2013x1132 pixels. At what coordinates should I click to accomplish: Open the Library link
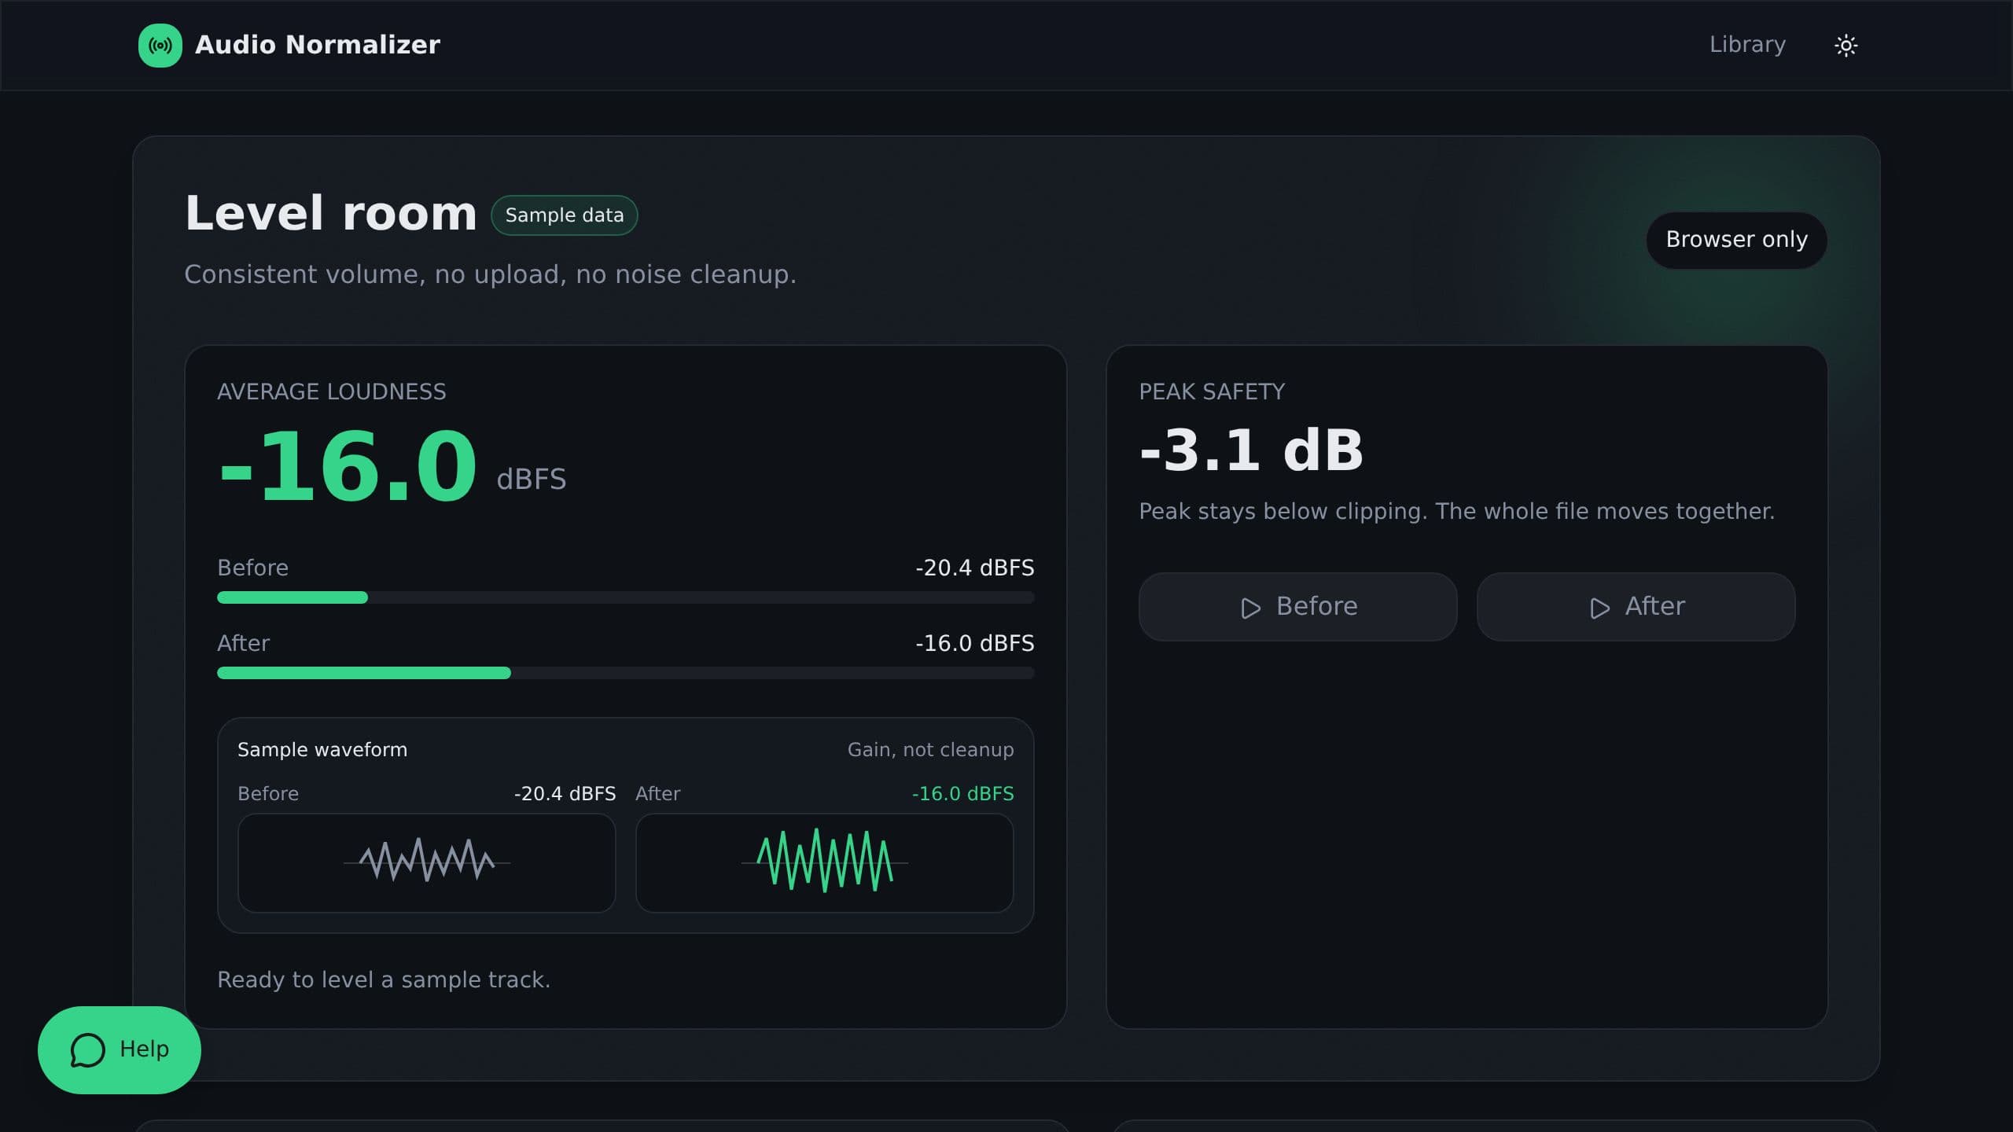(x=1747, y=45)
